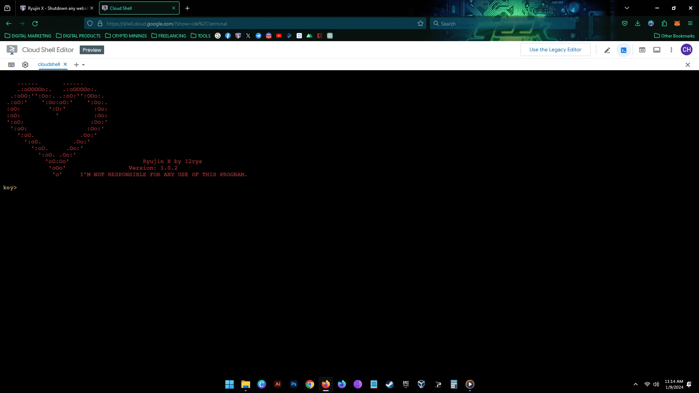
Task: Reload the current page
Action: pos(35,24)
